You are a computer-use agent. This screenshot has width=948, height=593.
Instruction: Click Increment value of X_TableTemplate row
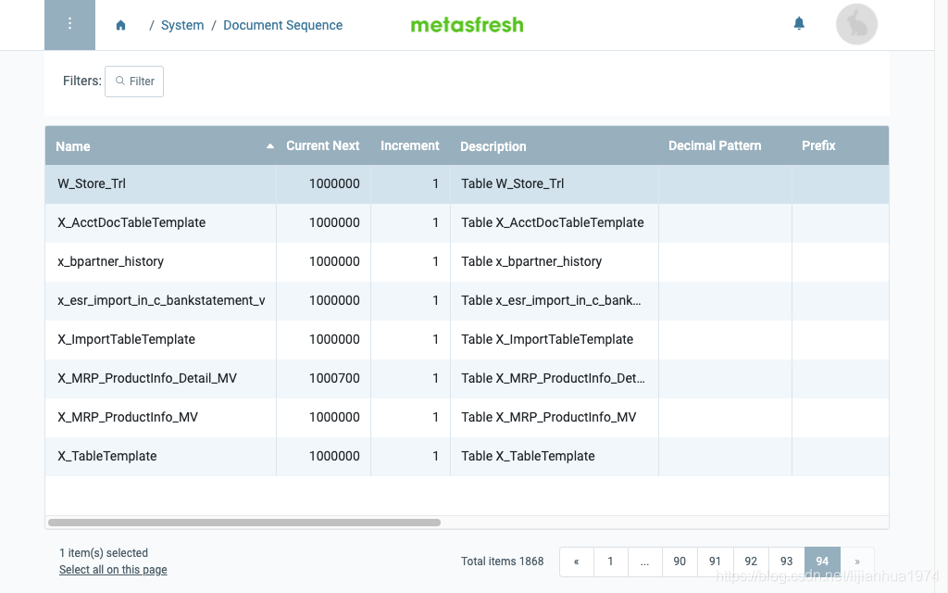point(435,456)
